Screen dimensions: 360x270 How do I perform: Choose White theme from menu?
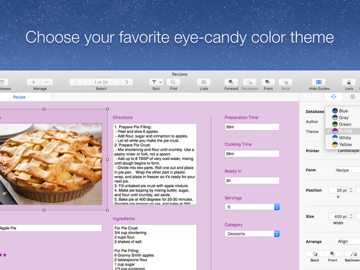point(343,138)
